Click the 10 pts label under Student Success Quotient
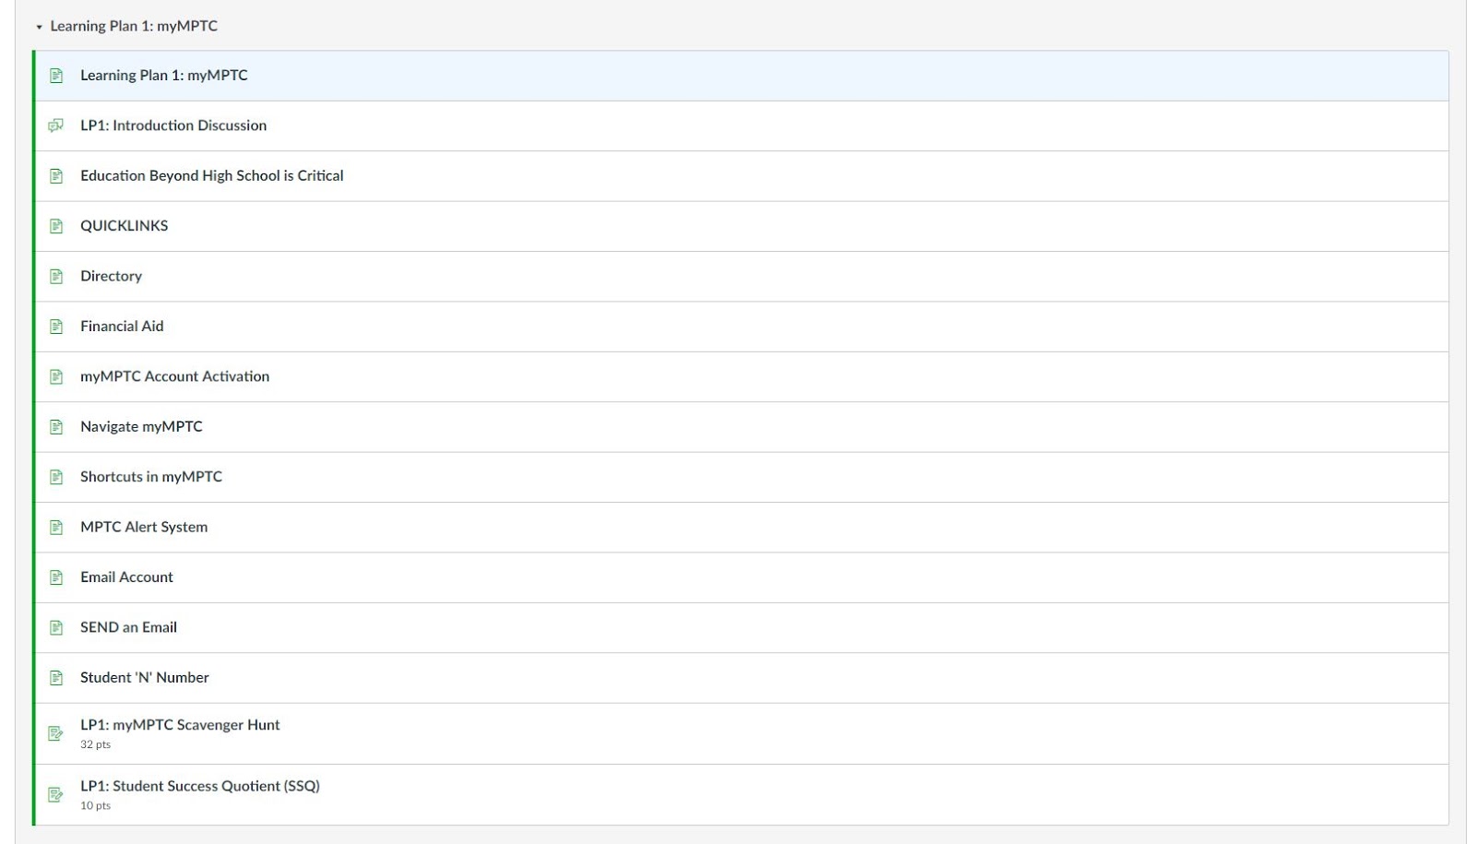1476x844 pixels. [95, 805]
